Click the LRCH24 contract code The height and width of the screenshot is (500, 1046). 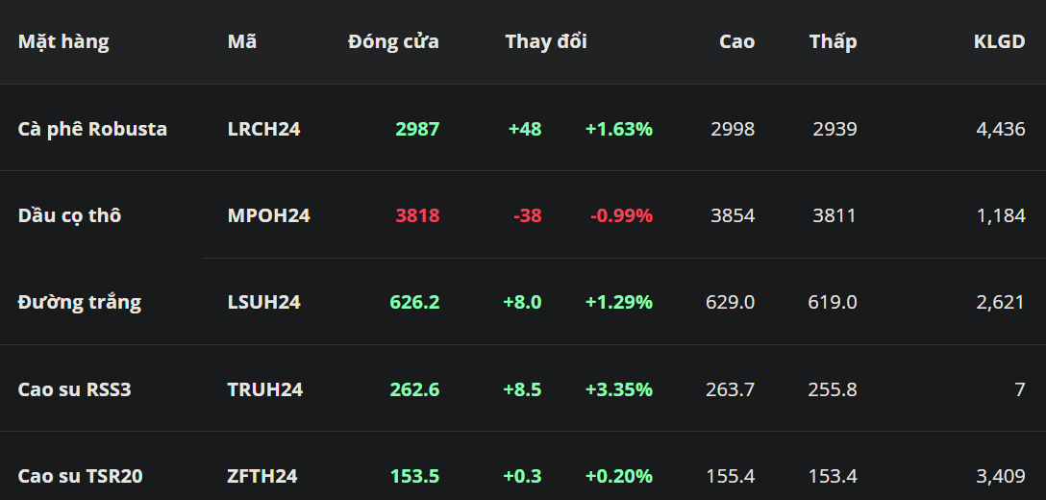[x=263, y=129]
